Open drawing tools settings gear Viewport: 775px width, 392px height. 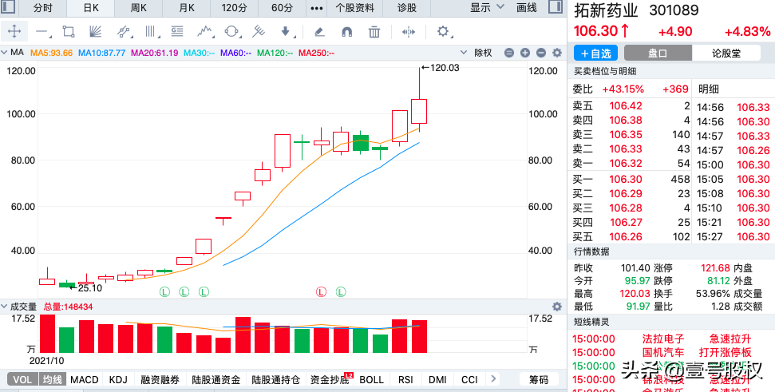tap(443, 32)
